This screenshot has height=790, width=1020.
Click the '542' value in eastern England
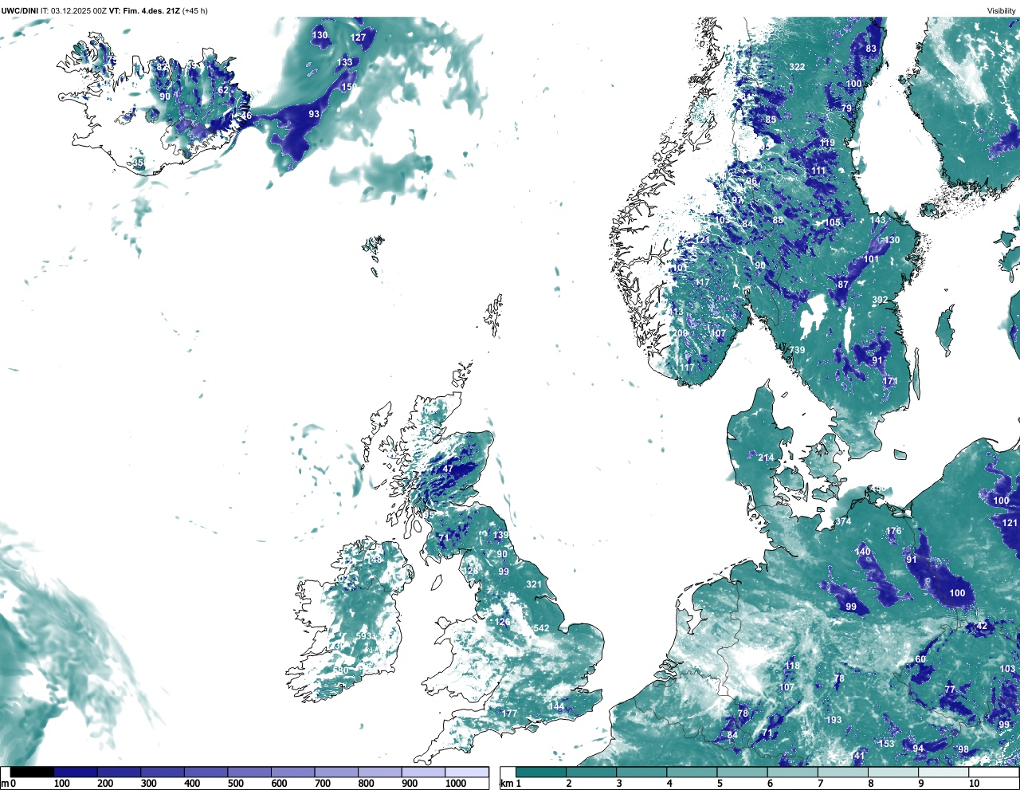(541, 628)
